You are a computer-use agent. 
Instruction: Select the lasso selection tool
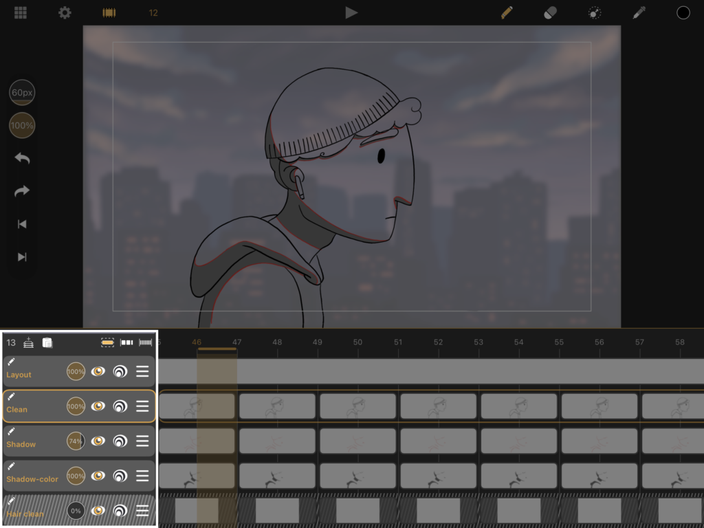[x=595, y=12]
